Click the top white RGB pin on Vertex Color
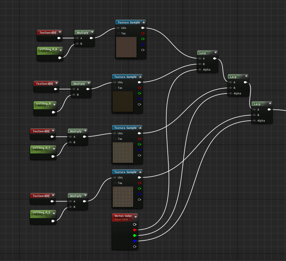The height and width of the screenshot is (261, 286). pyautogui.click(x=134, y=224)
